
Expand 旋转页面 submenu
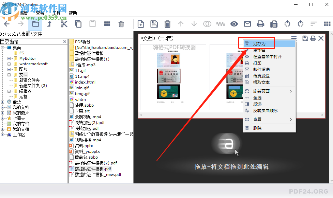(269, 91)
